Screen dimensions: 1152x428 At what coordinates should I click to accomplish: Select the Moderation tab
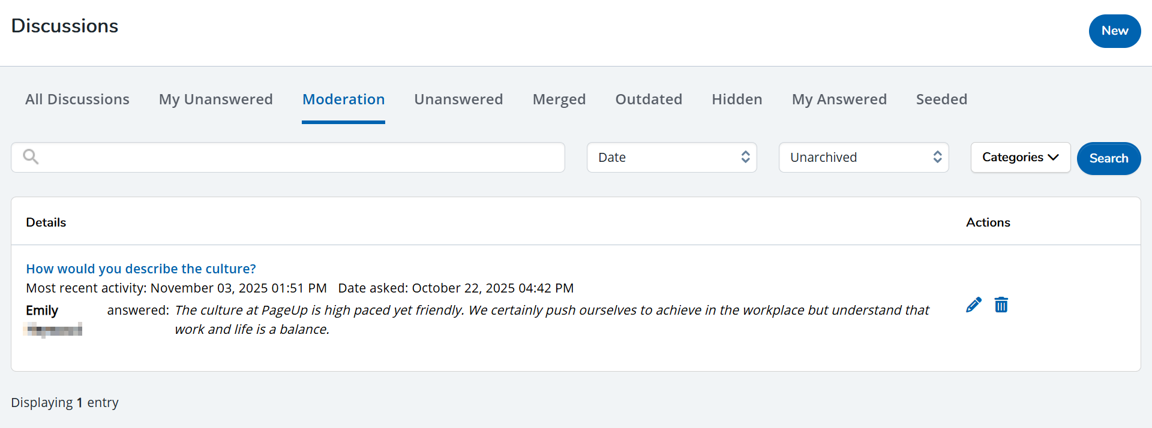pos(343,100)
